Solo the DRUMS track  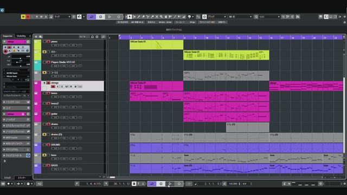[48, 145]
